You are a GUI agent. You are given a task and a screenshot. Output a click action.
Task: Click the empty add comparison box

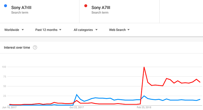(181, 12)
